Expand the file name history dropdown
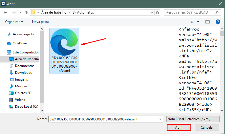 click(160, 119)
